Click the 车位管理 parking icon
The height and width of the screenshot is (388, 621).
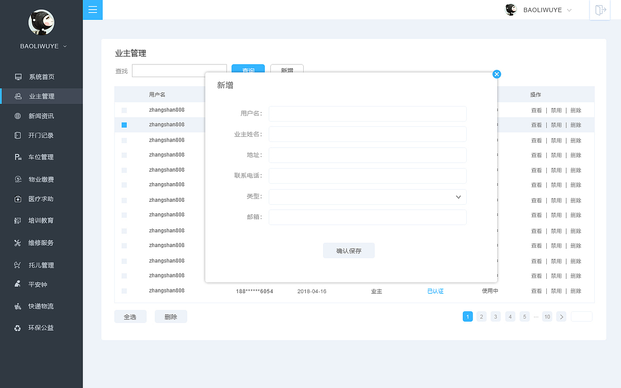click(18, 157)
